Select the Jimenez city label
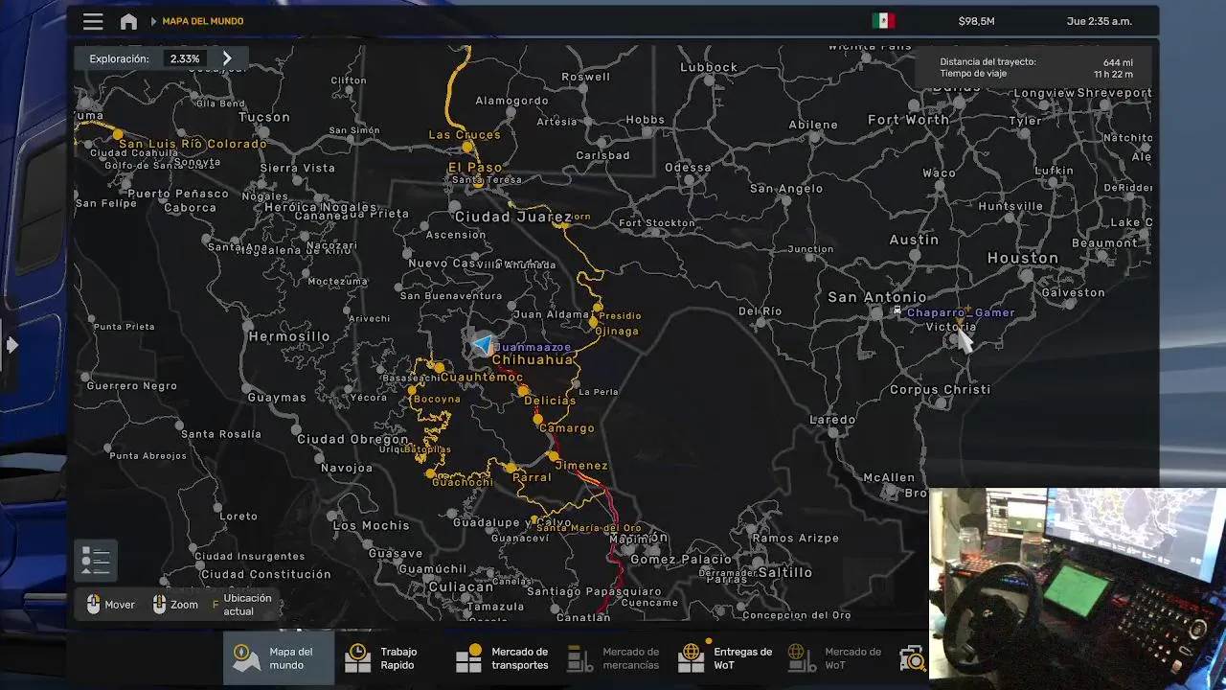 coord(581,466)
